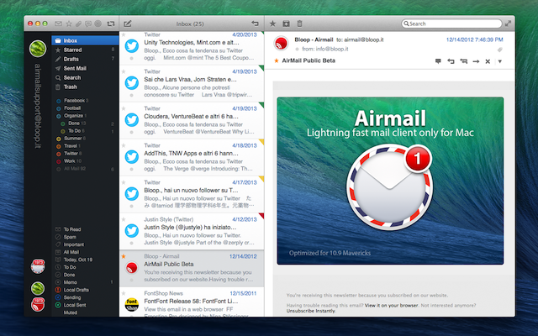Viewport: 538px width, 336px height.
Task: Delete the open message with the trash icon
Action: pyautogui.click(x=299, y=24)
